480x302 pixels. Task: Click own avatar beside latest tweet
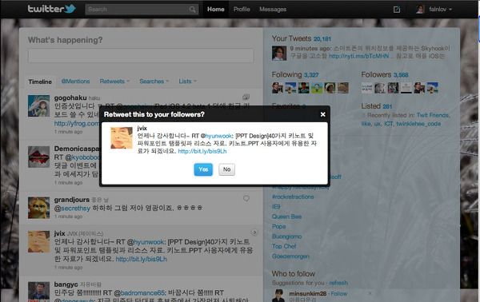pos(279,54)
